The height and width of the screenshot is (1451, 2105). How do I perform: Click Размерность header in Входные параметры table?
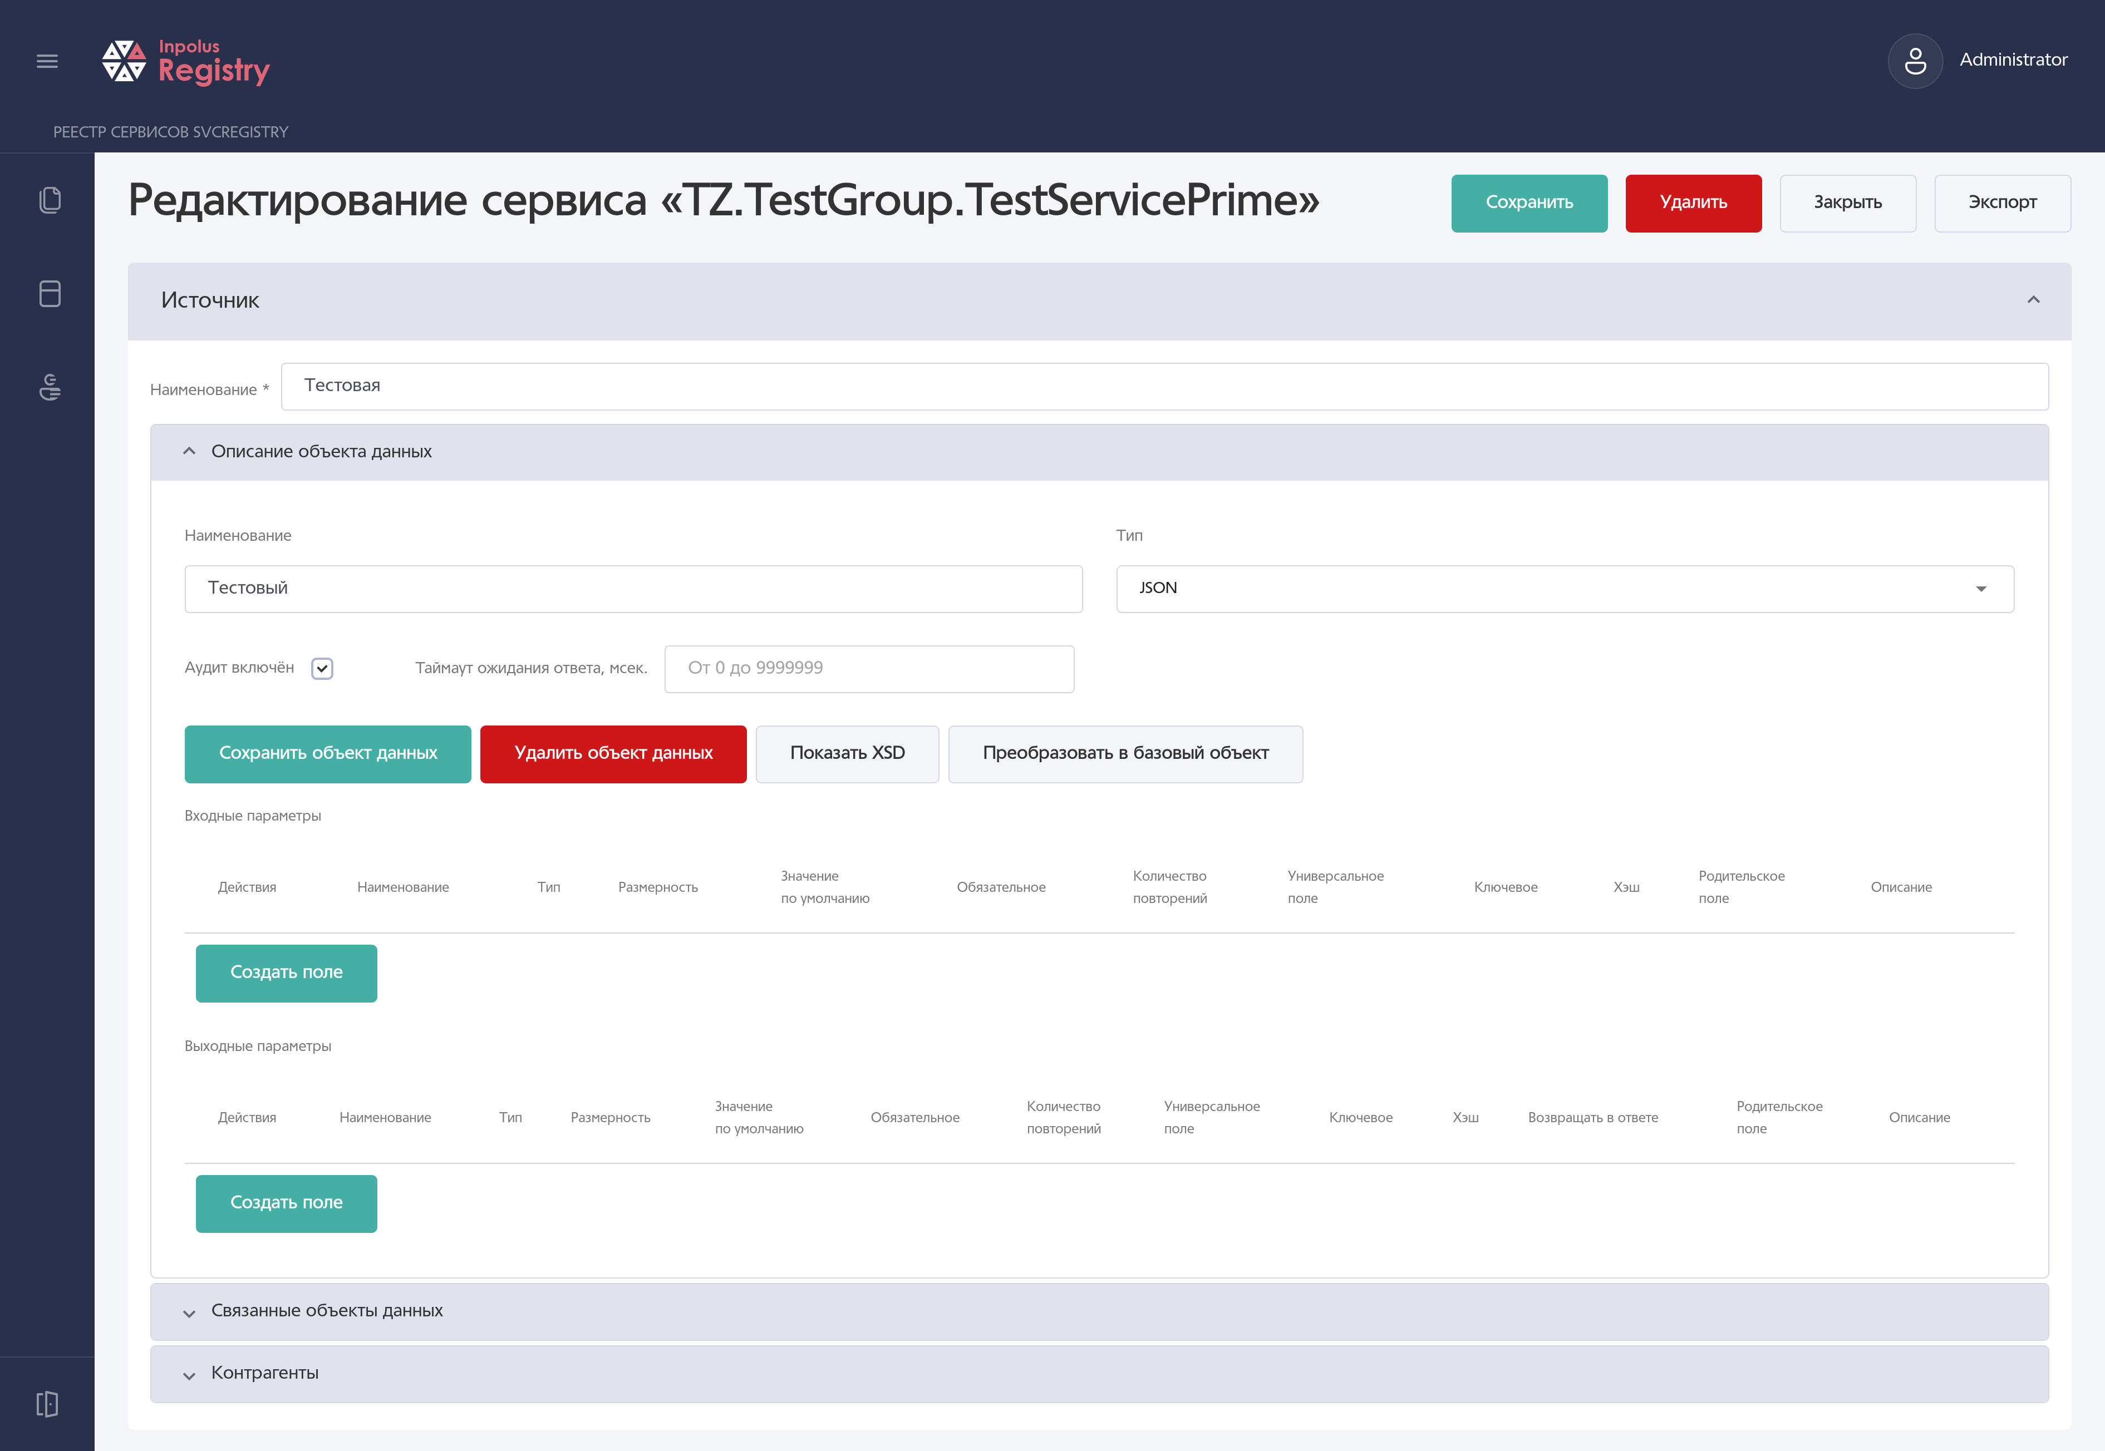(x=657, y=887)
